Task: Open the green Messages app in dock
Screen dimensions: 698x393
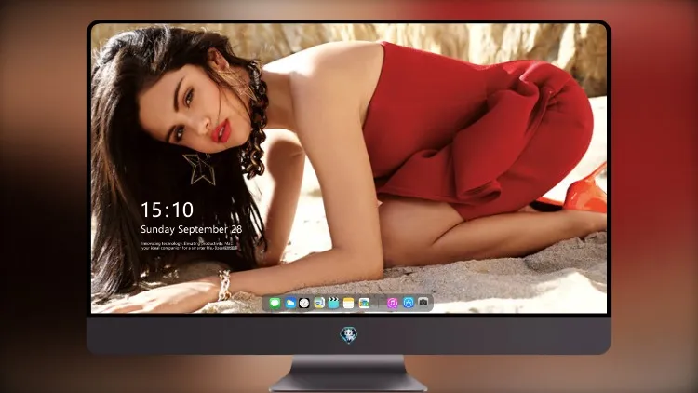Action: click(x=275, y=303)
